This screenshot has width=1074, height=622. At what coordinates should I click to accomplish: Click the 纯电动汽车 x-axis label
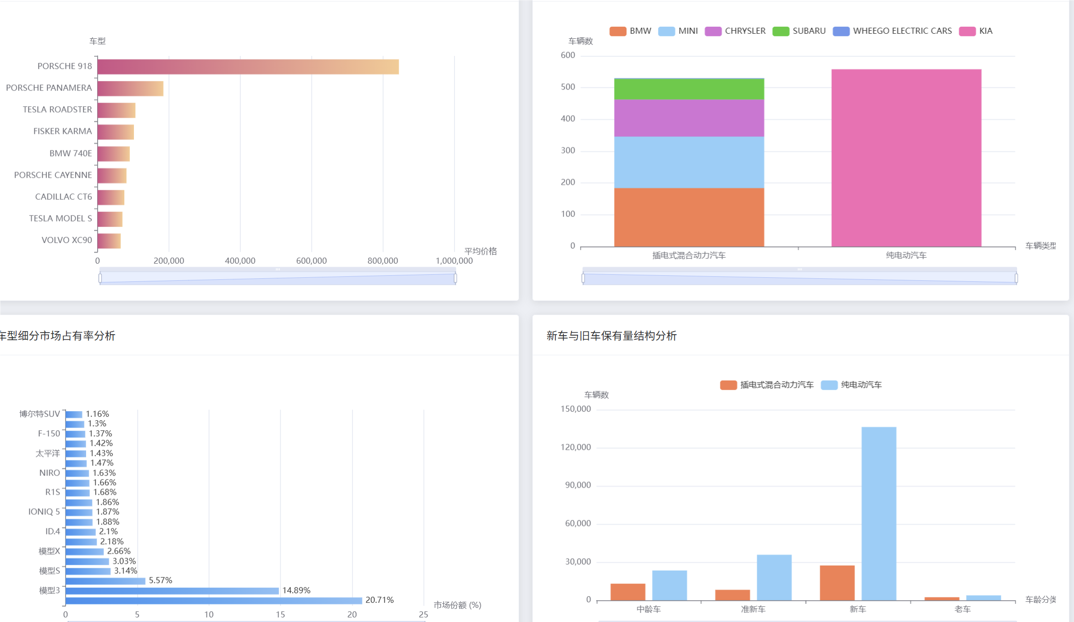pyautogui.click(x=906, y=255)
